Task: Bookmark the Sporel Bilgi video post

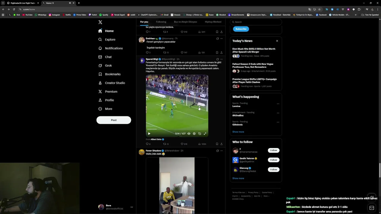Action: (x=217, y=144)
